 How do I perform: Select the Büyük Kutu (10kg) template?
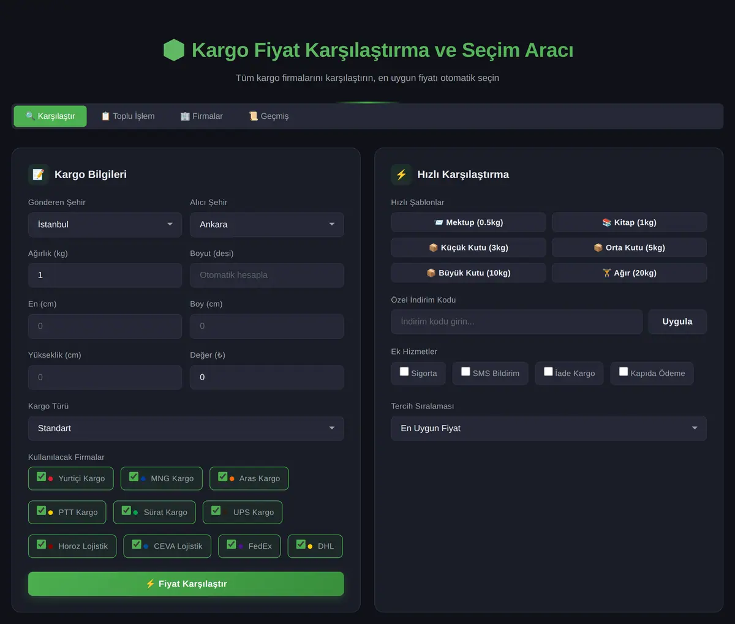click(469, 273)
